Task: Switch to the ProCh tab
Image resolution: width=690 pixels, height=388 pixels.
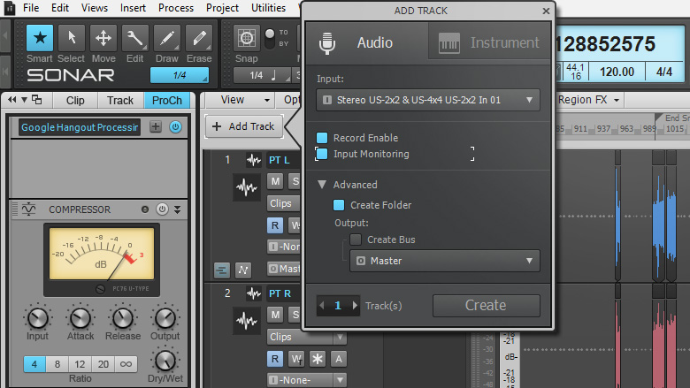Action: [167, 100]
